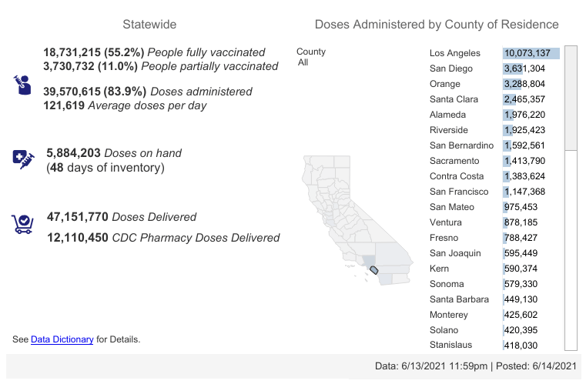Click Alameda county label

447,115
